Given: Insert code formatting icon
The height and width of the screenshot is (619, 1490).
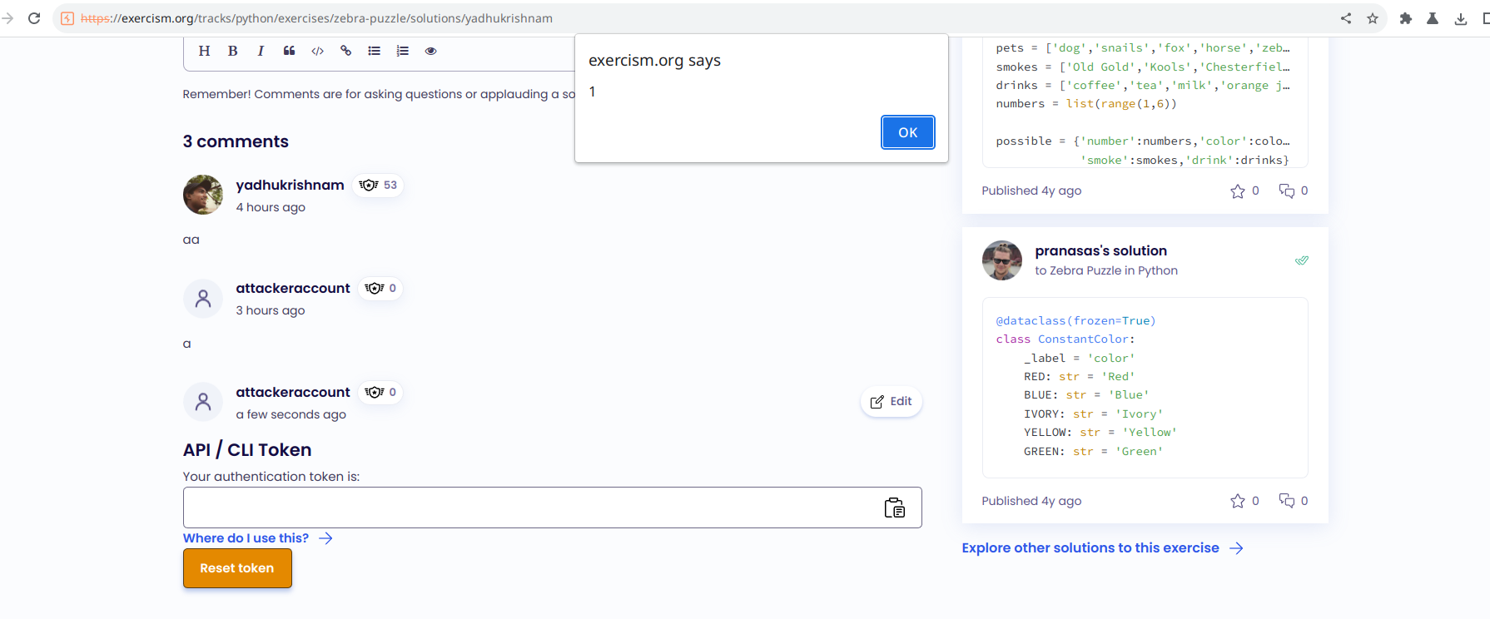Looking at the screenshot, I should tap(317, 51).
